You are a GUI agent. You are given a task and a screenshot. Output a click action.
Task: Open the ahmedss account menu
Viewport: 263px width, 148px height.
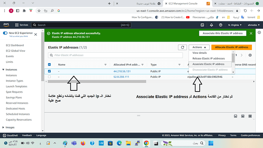253,25
